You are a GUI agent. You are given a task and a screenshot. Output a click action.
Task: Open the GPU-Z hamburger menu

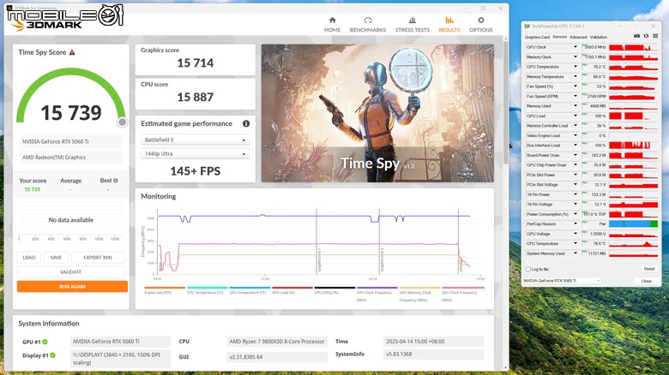click(x=655, y=36)
